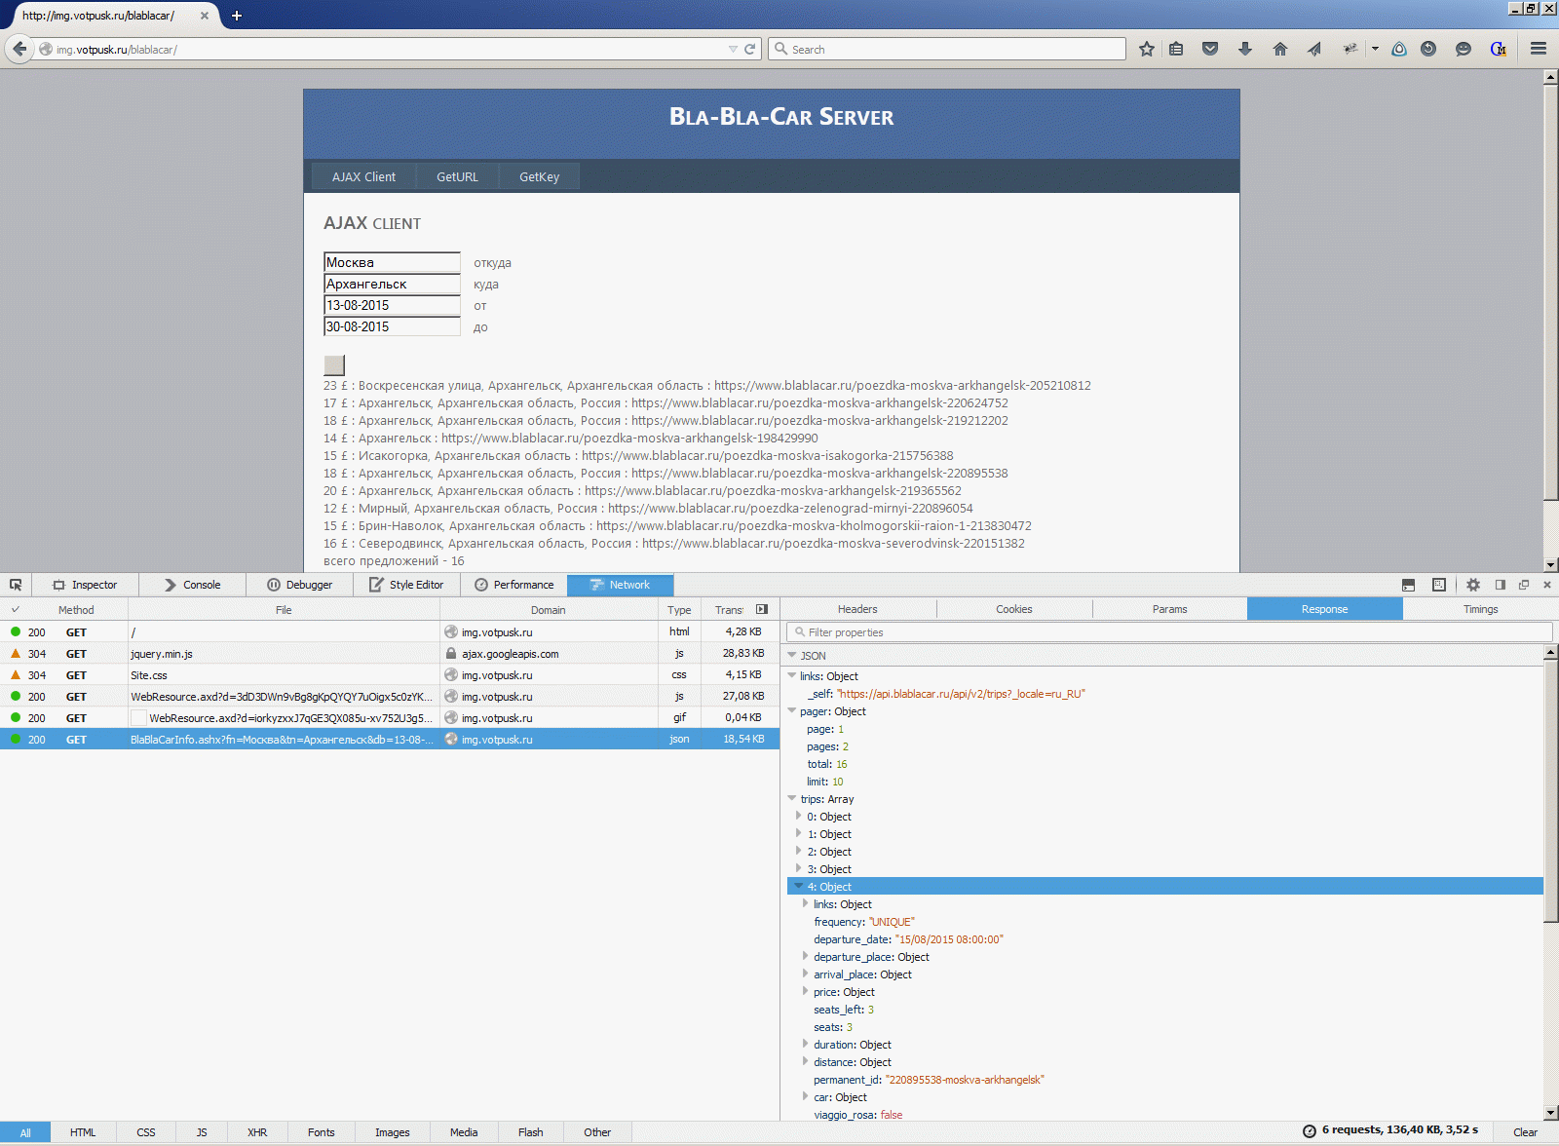The width and height of the screenshot is (1559, 1146).
Task: Open the Style Editor tab
Action: [406, 585]
